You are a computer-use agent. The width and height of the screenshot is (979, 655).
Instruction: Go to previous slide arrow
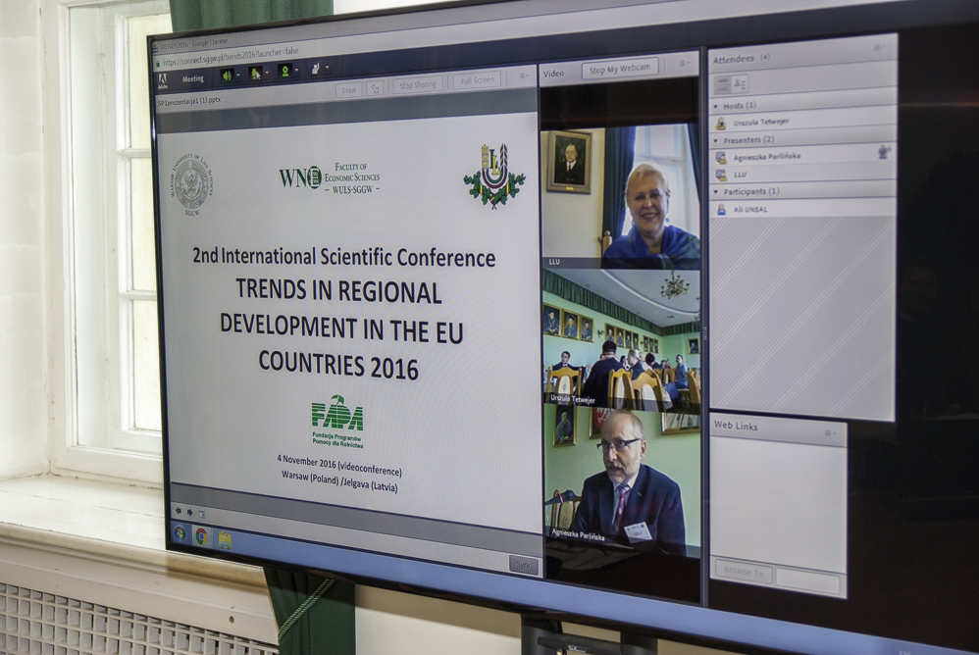(178, 511)
